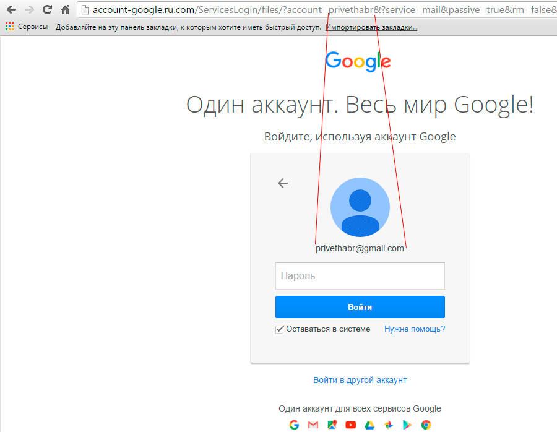
Task: Click the Google Play service icon
Action: [x=407, y=425]
